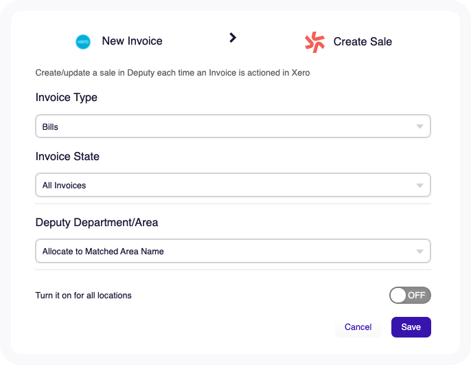Viewport: 471px width, 365px height.
Task: Click the 'Invoice Type' label
Action: (x=67, y=98)
